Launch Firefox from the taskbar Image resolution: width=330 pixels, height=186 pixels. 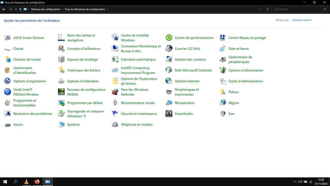click(x=37, y=181)
